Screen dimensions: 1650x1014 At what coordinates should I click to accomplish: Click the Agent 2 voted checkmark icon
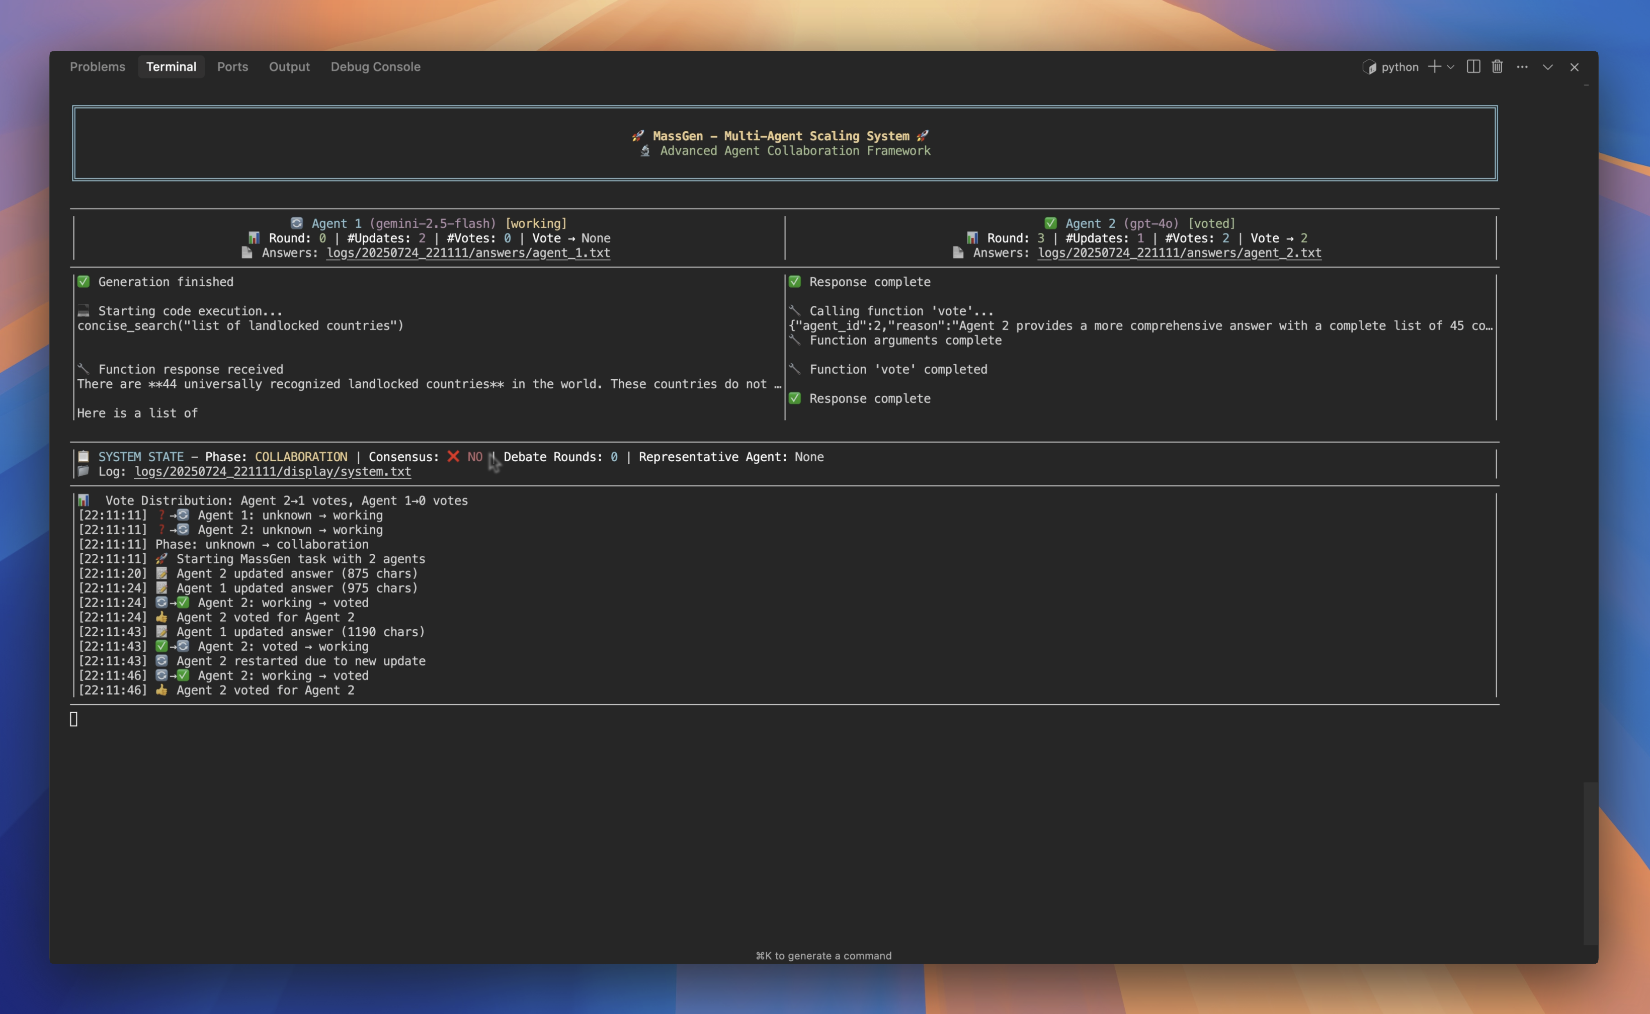(x=1050, y=223)
